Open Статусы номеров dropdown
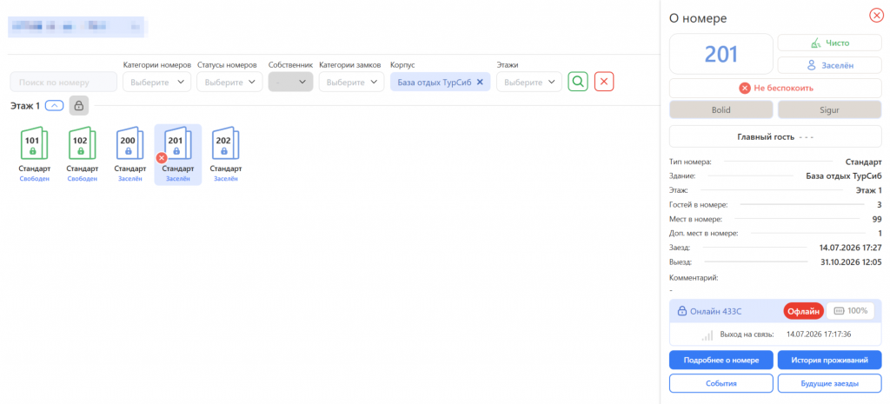This screenshot has width=890, height=404. coord(229,82)
